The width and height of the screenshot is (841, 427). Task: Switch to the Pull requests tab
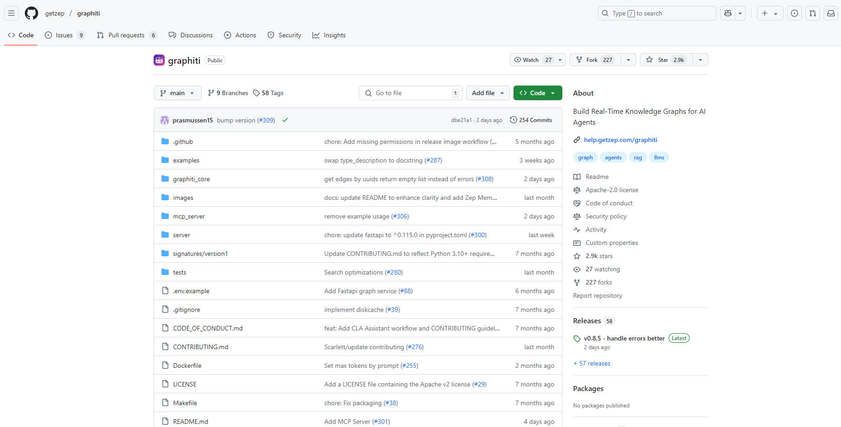tap(127, 35)
